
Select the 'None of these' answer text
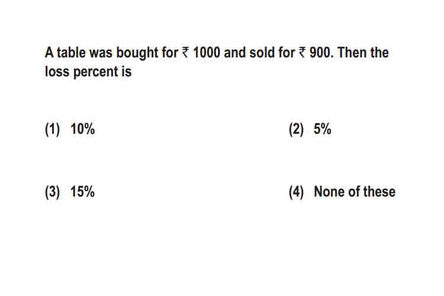(355, 191)
